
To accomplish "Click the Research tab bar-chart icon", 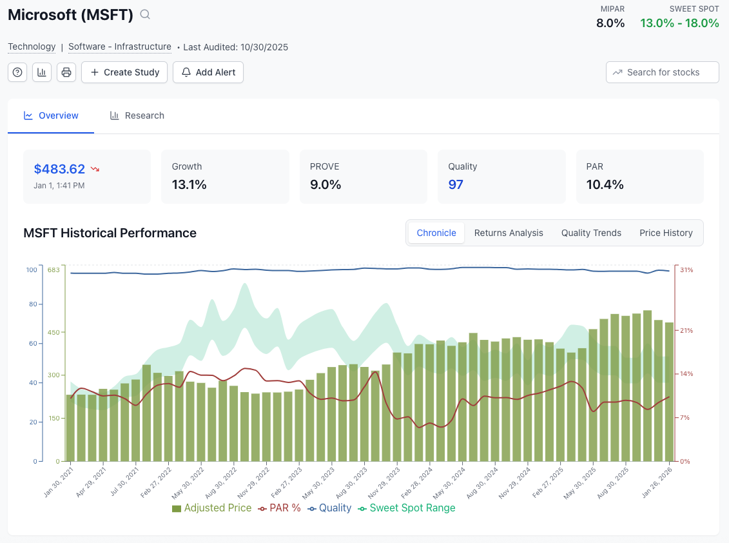I will [x=114, y=115].
